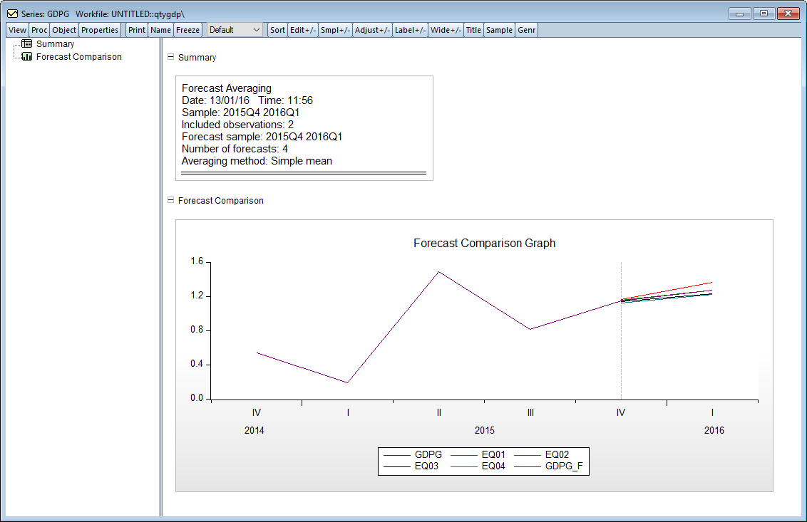This screenshot has height=522, width=807.
Task: Collapse the Forecast Comparison section
Action: click(x=170, y=201)
